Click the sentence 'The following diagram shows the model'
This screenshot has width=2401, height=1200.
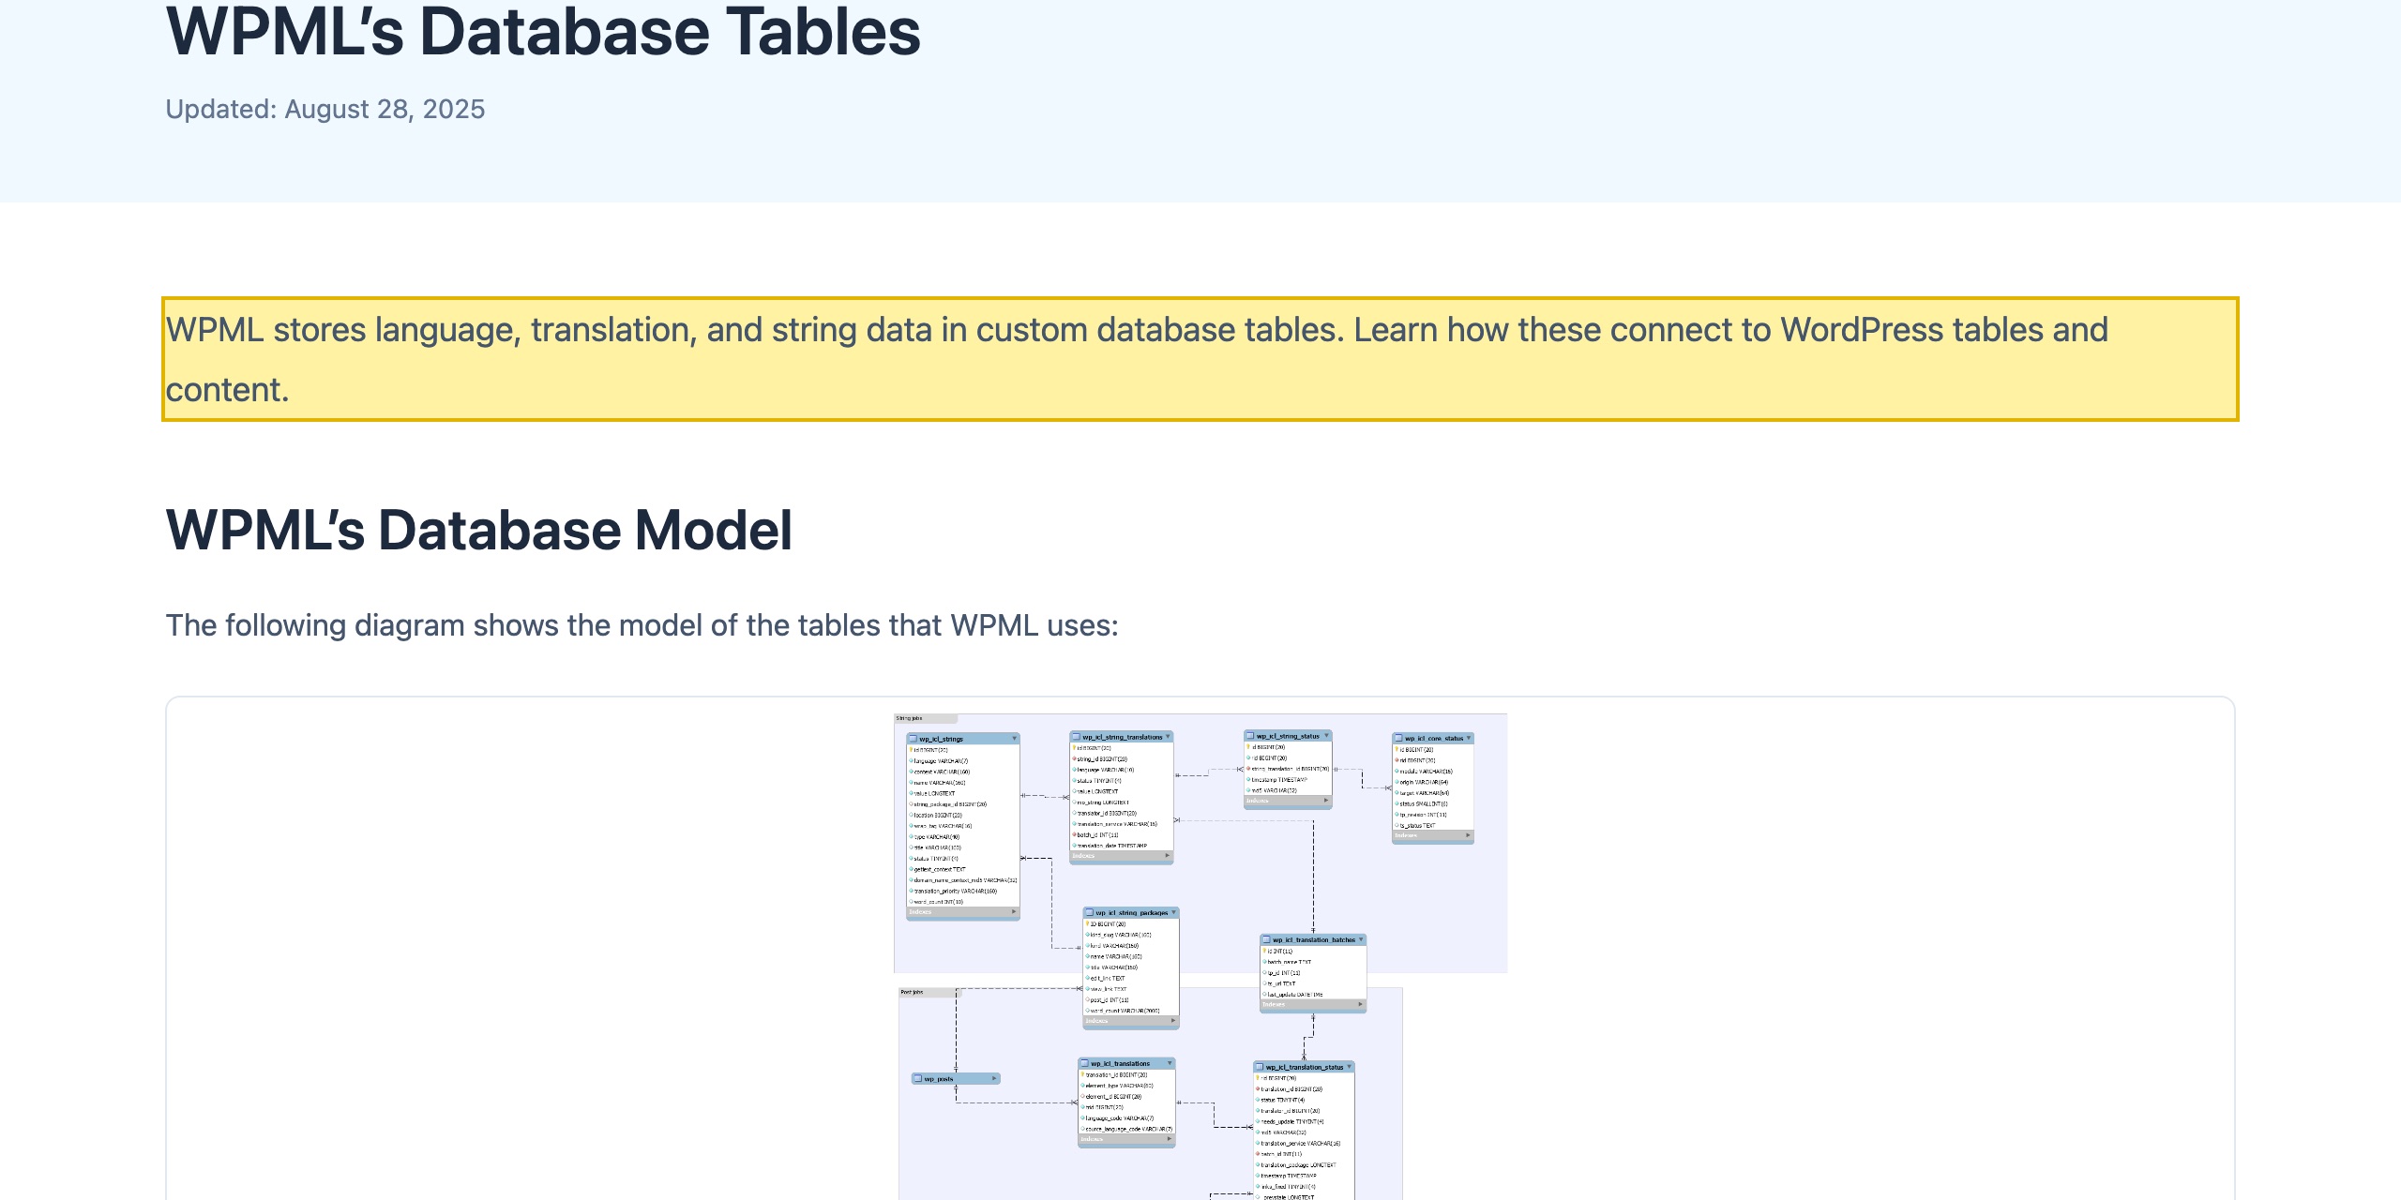[x=642, y=625]
